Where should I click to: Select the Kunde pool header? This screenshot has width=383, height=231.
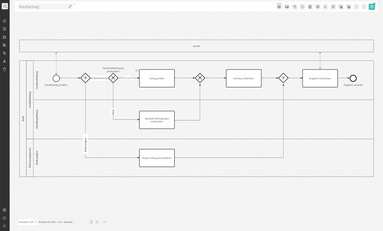[x=196, y=46]
